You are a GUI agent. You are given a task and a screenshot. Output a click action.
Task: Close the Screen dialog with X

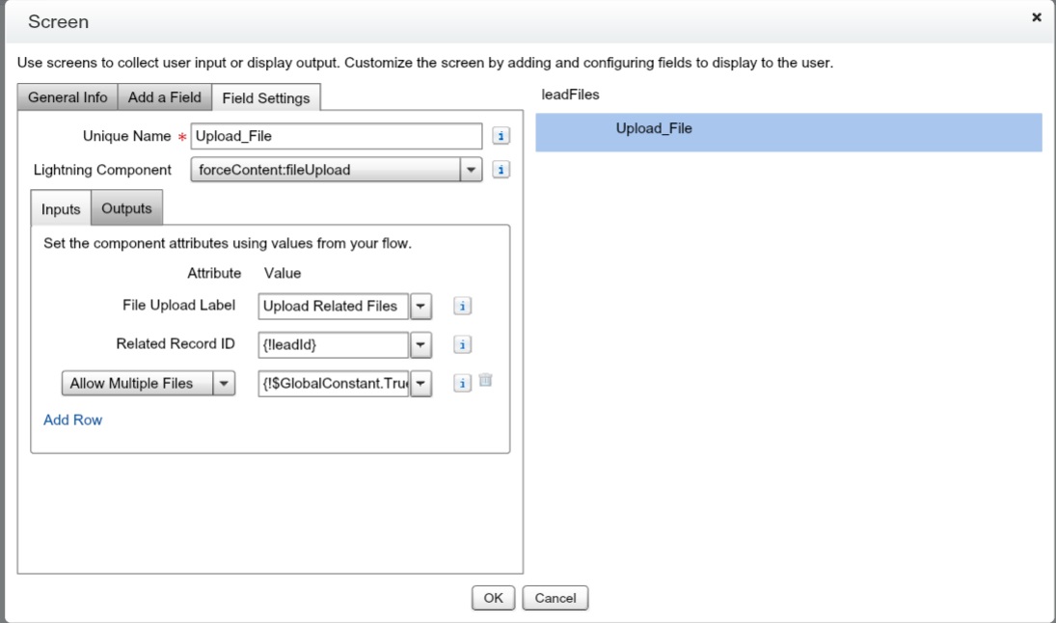[x=1037, y=17]
